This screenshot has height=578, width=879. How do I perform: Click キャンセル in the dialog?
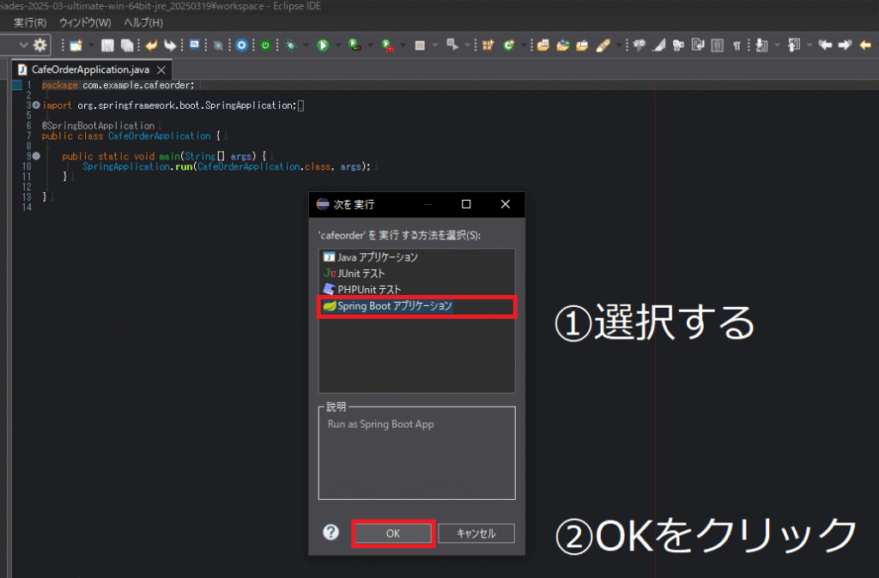coord(476,533)
